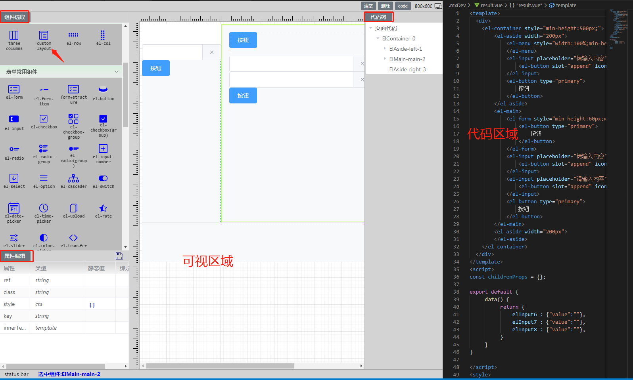Click the component panel scroll-up arrow
633x380 pixels.
click(125, 26)
